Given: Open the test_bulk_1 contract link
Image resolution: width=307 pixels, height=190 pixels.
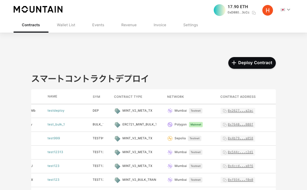Looking at the screenshot, I should 56,124.
